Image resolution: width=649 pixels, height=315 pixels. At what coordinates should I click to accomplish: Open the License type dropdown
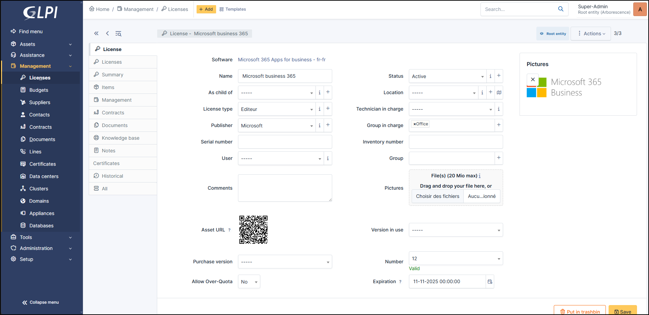pyautogui.click(x=277, y=109)
